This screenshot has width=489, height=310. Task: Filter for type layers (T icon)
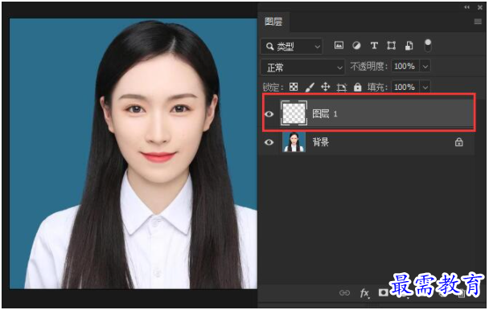click(x=374, y=46)
